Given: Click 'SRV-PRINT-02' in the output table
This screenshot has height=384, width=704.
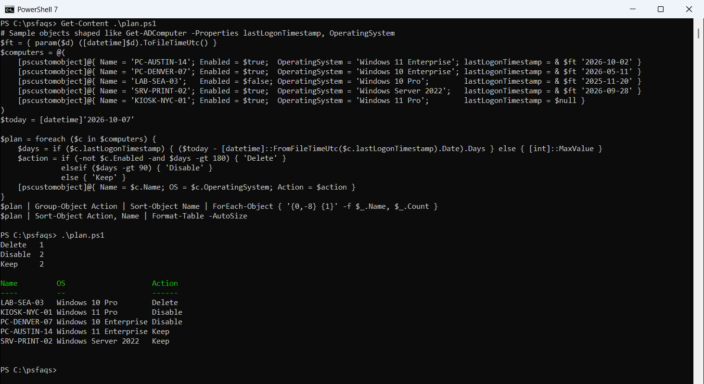Looking at the screenshot, I should click(26, 341).
